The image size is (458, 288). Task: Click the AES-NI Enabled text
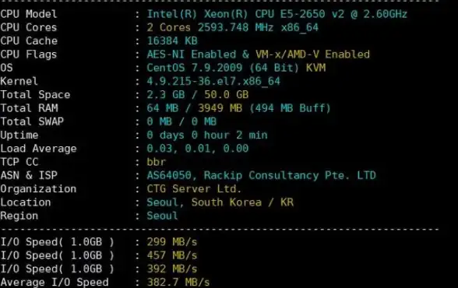click(192, 54)
